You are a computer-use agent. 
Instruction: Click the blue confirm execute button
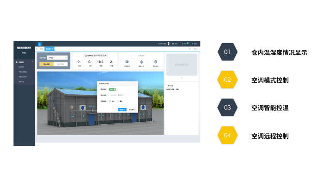pyautogui.click(x=122, y=110)
